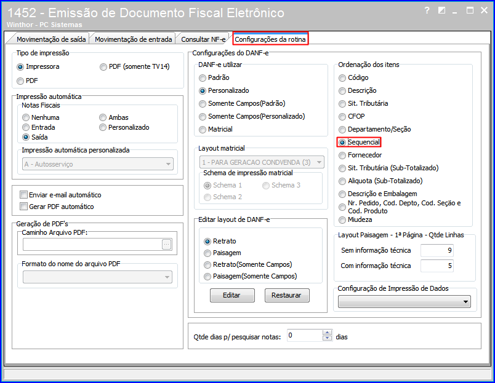Select Aliquota (Sub-Totalizado) ordering
Viewport: 495px width, 383px height.
380,181
